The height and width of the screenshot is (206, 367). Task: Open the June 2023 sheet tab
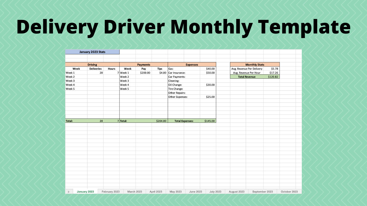click(195, 191)
